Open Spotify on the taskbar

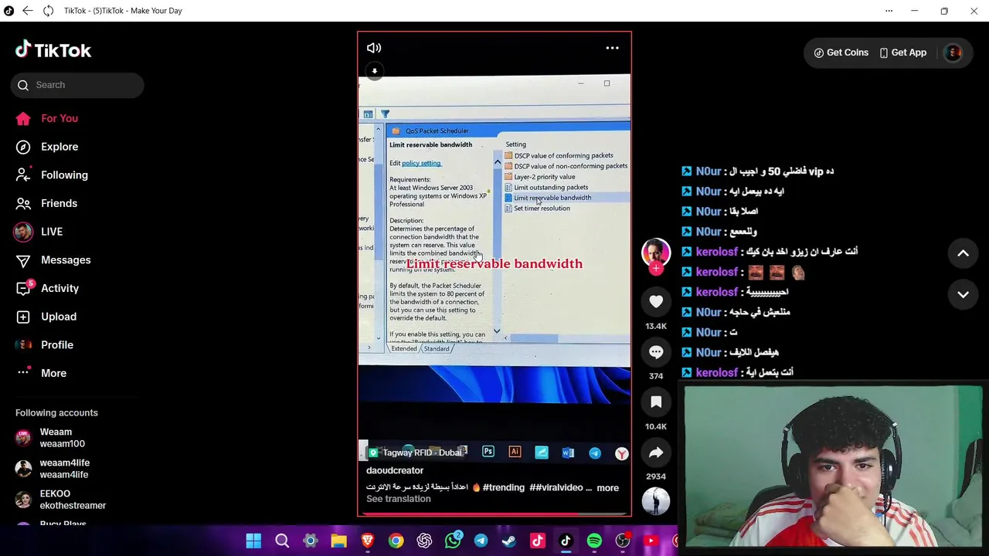tap(594, 541)
